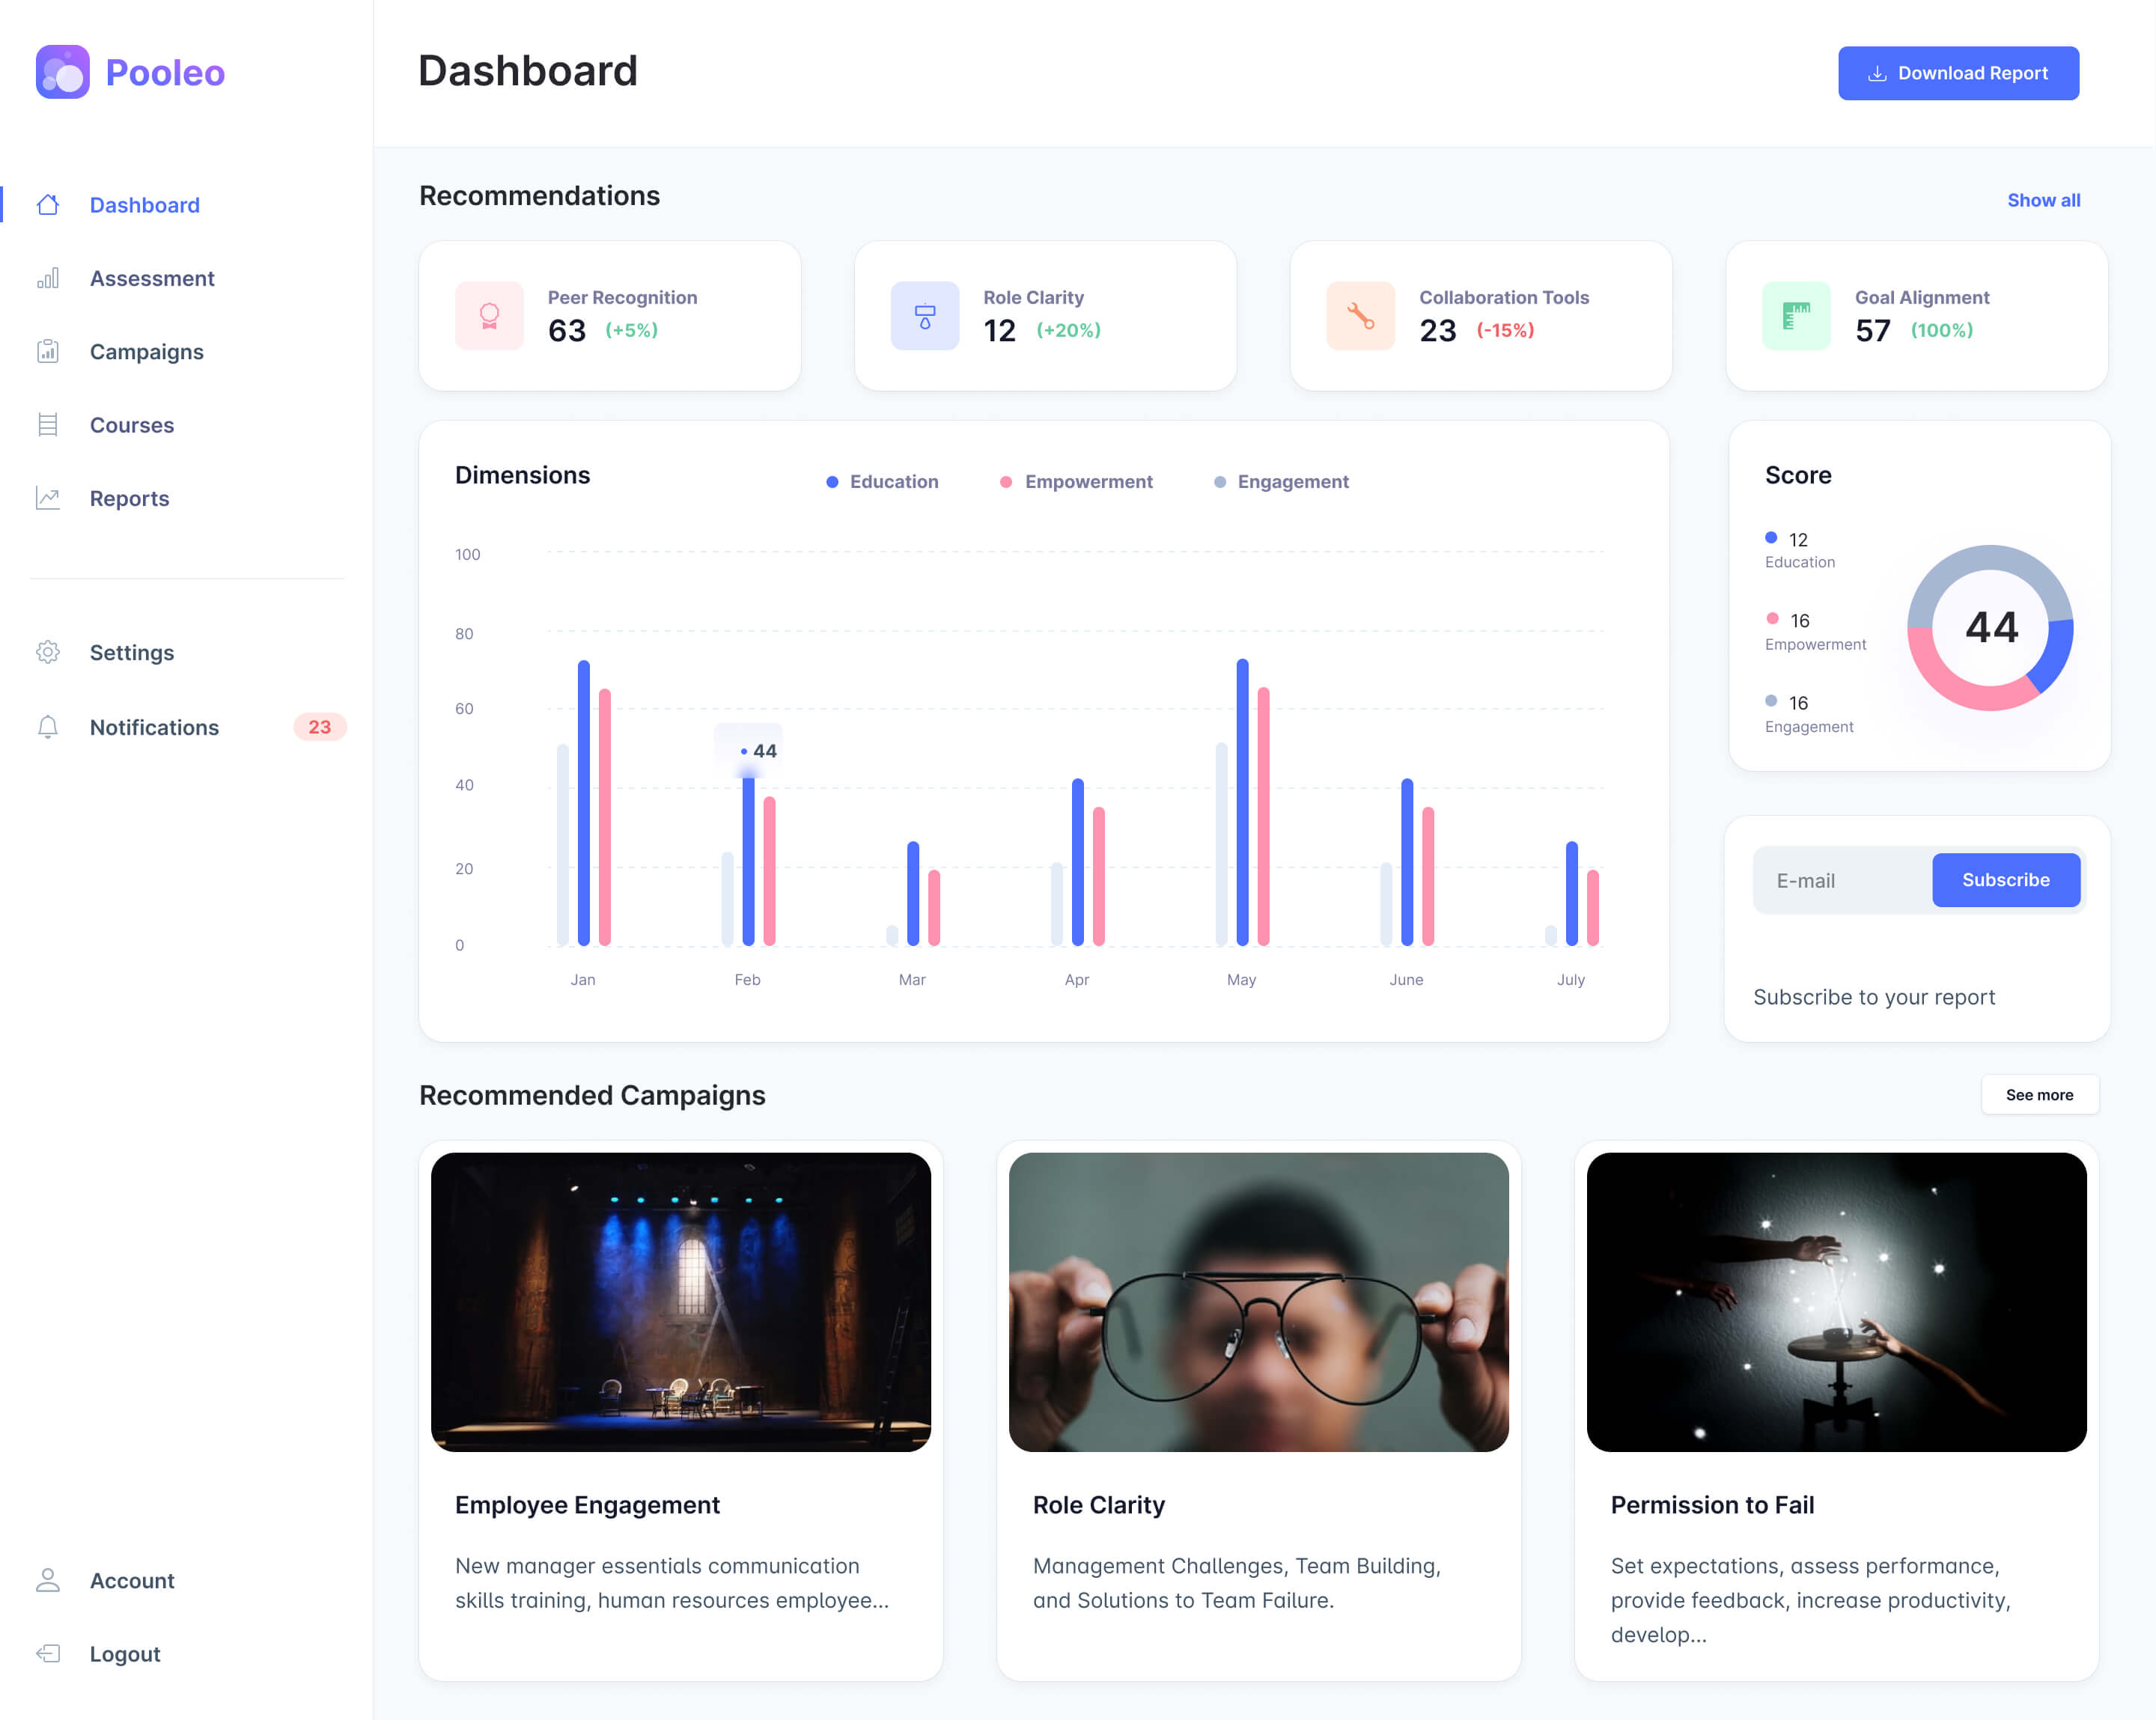Click the (-15%) Collaboration Tools change value
This screenshot has width=2156, height=1720.
[x=1505, y=330]
